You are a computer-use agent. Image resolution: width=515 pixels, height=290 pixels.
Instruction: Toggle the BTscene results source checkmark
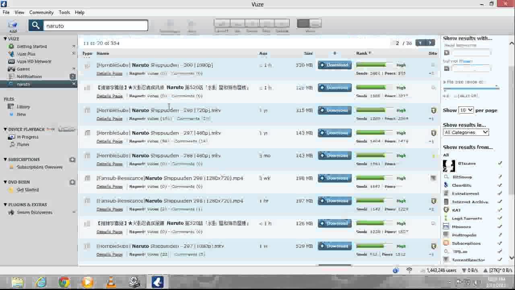[500, 164]
